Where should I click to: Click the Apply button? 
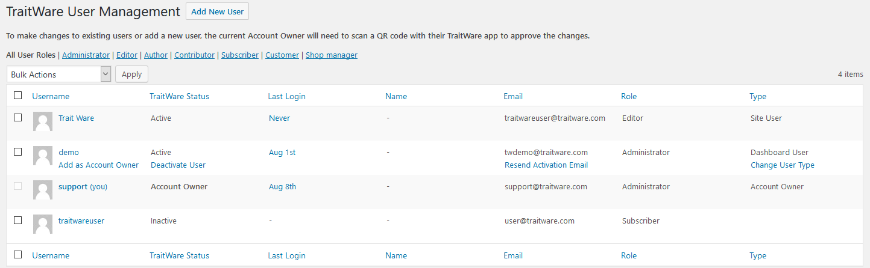tap(131, 74)
